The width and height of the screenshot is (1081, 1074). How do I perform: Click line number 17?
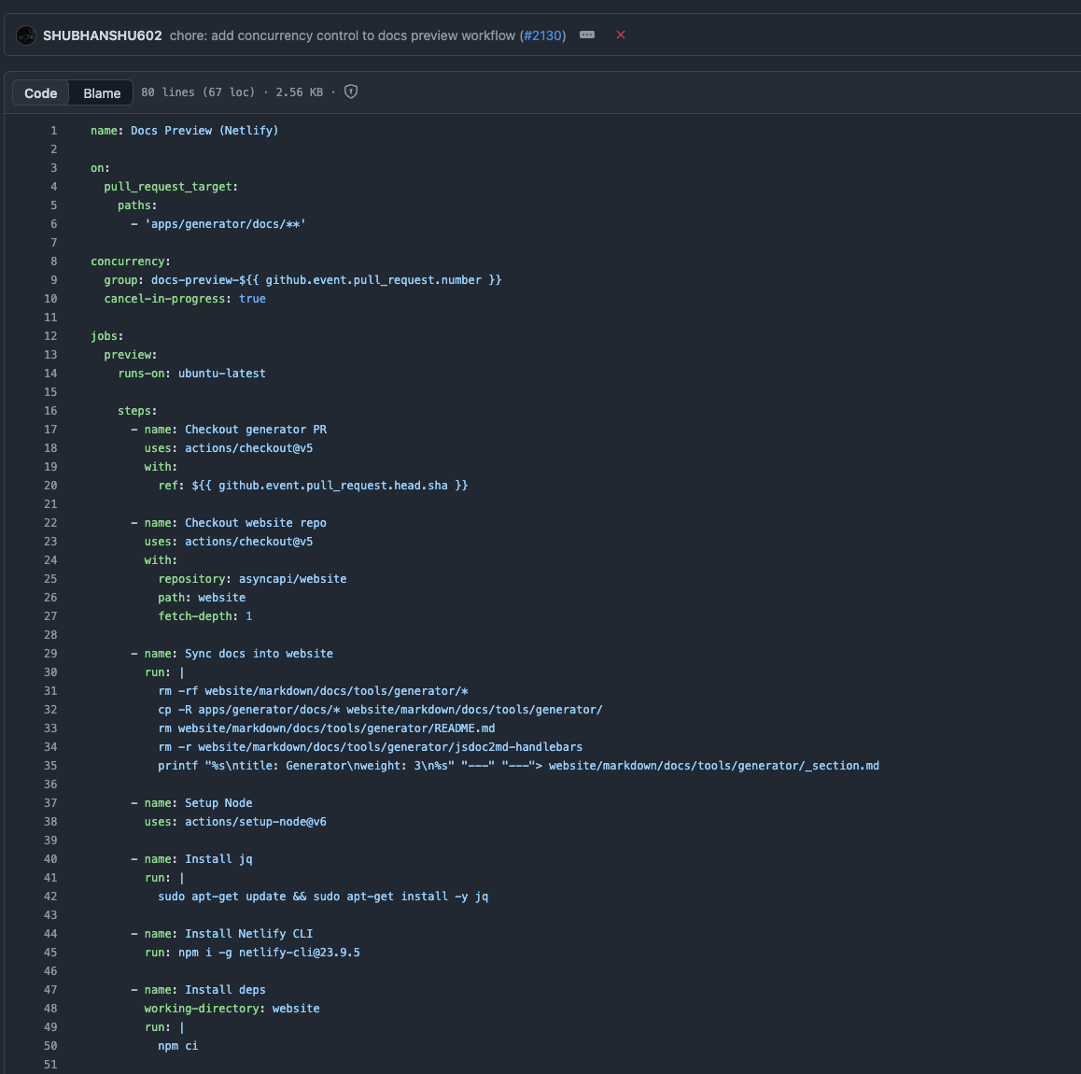pyautogui.click(x=50, y=429)
